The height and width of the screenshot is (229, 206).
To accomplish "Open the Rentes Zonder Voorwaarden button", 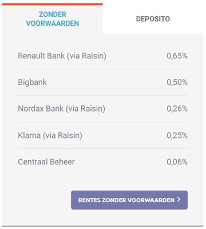I will 129,200.
